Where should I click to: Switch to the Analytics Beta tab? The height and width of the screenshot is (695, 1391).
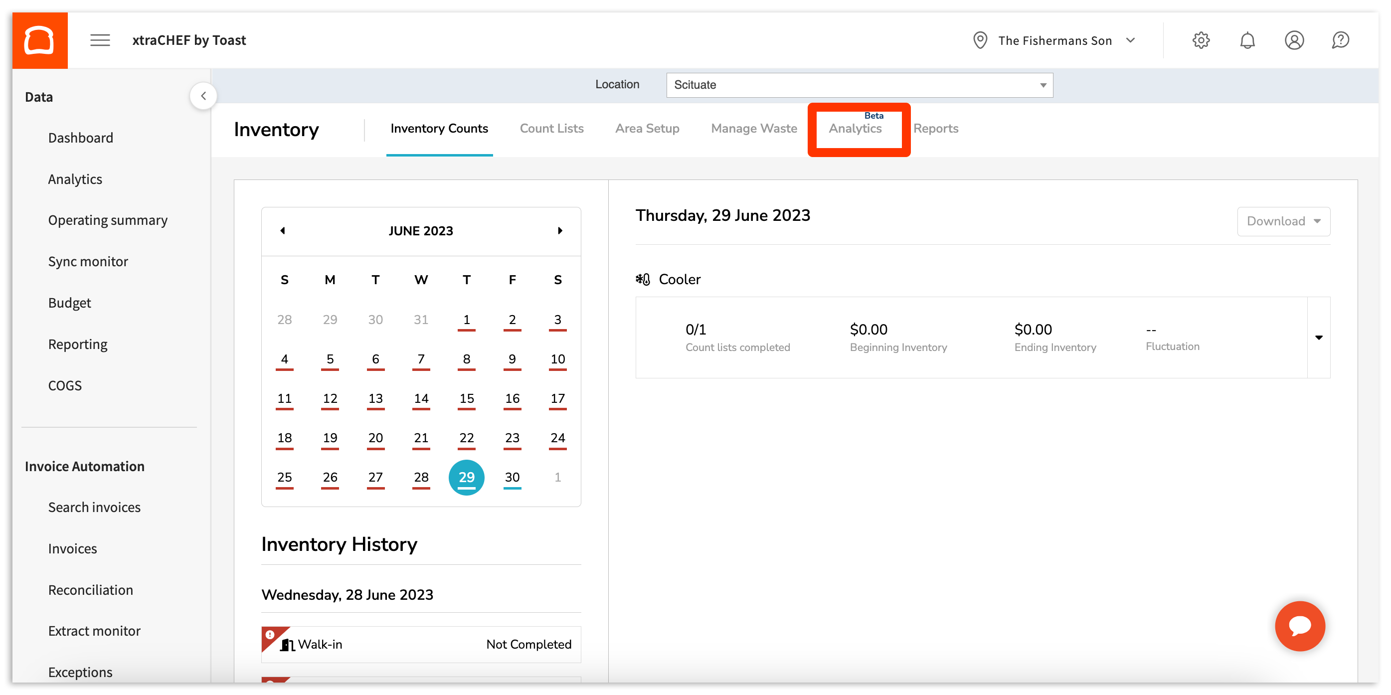pos(856,129)
